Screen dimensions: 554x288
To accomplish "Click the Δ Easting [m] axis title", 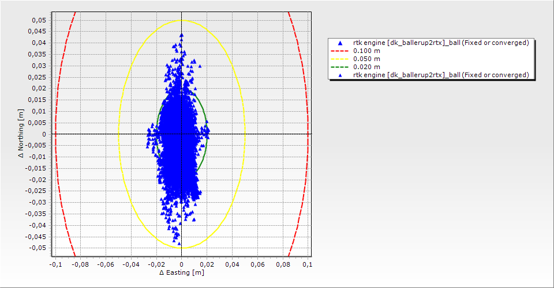I will tap(182, 272).
